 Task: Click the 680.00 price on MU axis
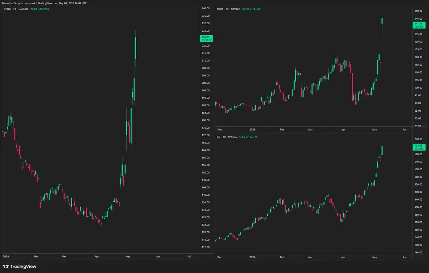point(418,155)
